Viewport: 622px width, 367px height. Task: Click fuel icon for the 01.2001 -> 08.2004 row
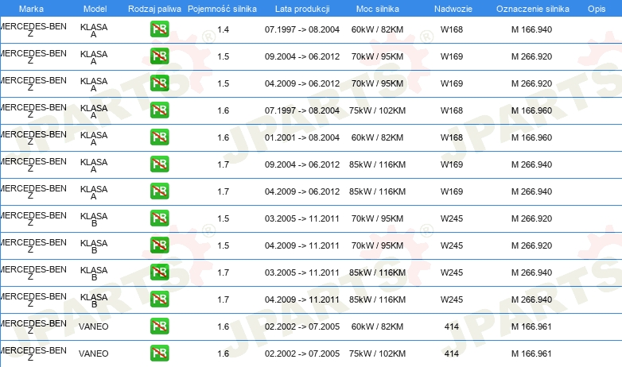coord(159,137)
